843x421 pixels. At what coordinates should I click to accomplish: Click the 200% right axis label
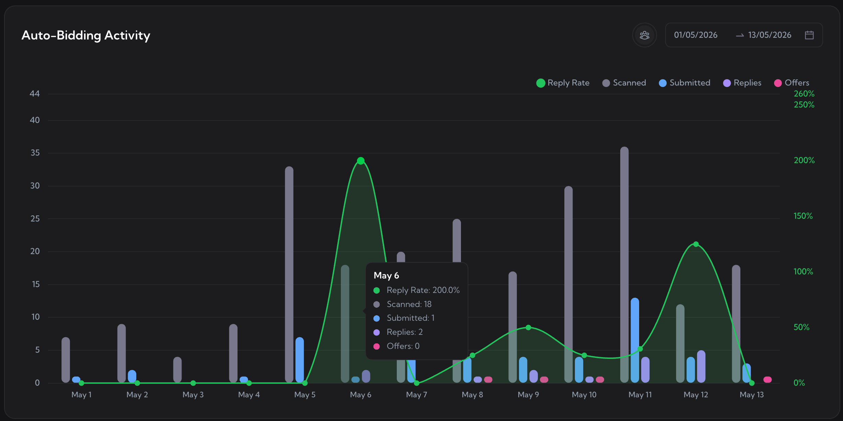[804, 160]
